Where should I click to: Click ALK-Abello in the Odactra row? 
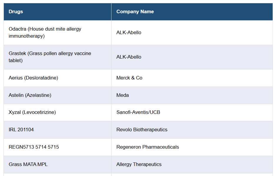coord(129,33)
